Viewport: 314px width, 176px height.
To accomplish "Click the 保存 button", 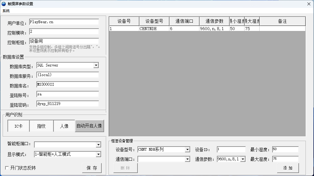I will [x=92, y=168].
